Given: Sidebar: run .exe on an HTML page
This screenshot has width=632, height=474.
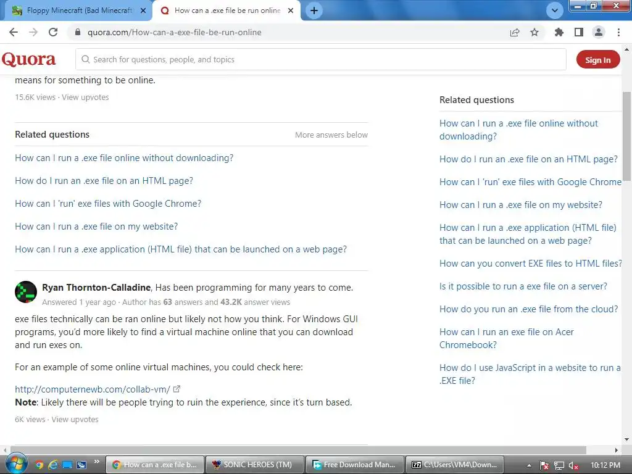Looking at the screenshot, I should 528,159.
